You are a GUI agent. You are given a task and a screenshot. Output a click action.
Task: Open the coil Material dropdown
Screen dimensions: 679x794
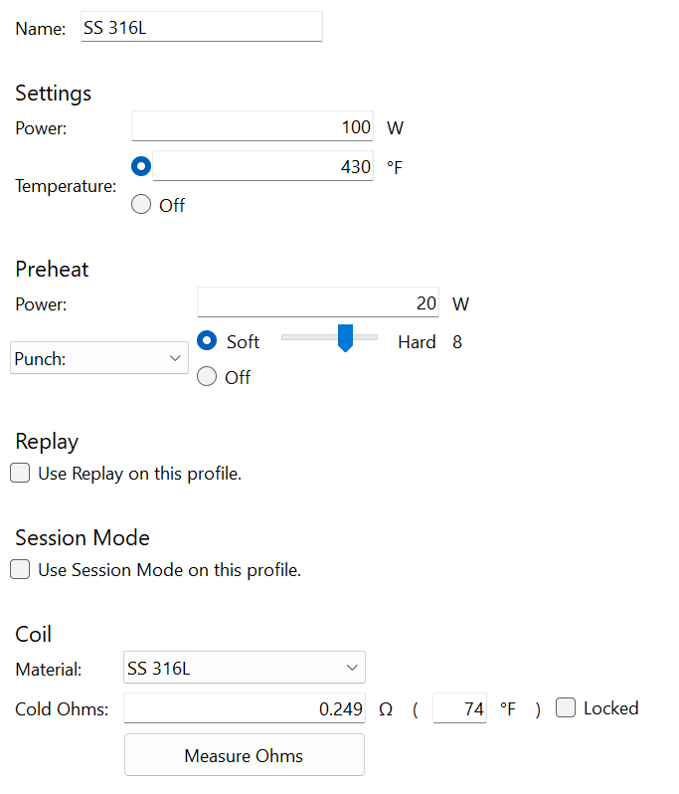pos(244,669)
